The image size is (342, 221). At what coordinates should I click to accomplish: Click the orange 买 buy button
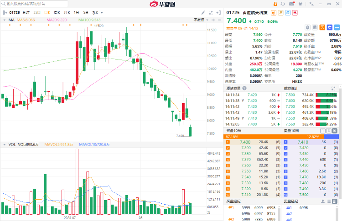322,27
